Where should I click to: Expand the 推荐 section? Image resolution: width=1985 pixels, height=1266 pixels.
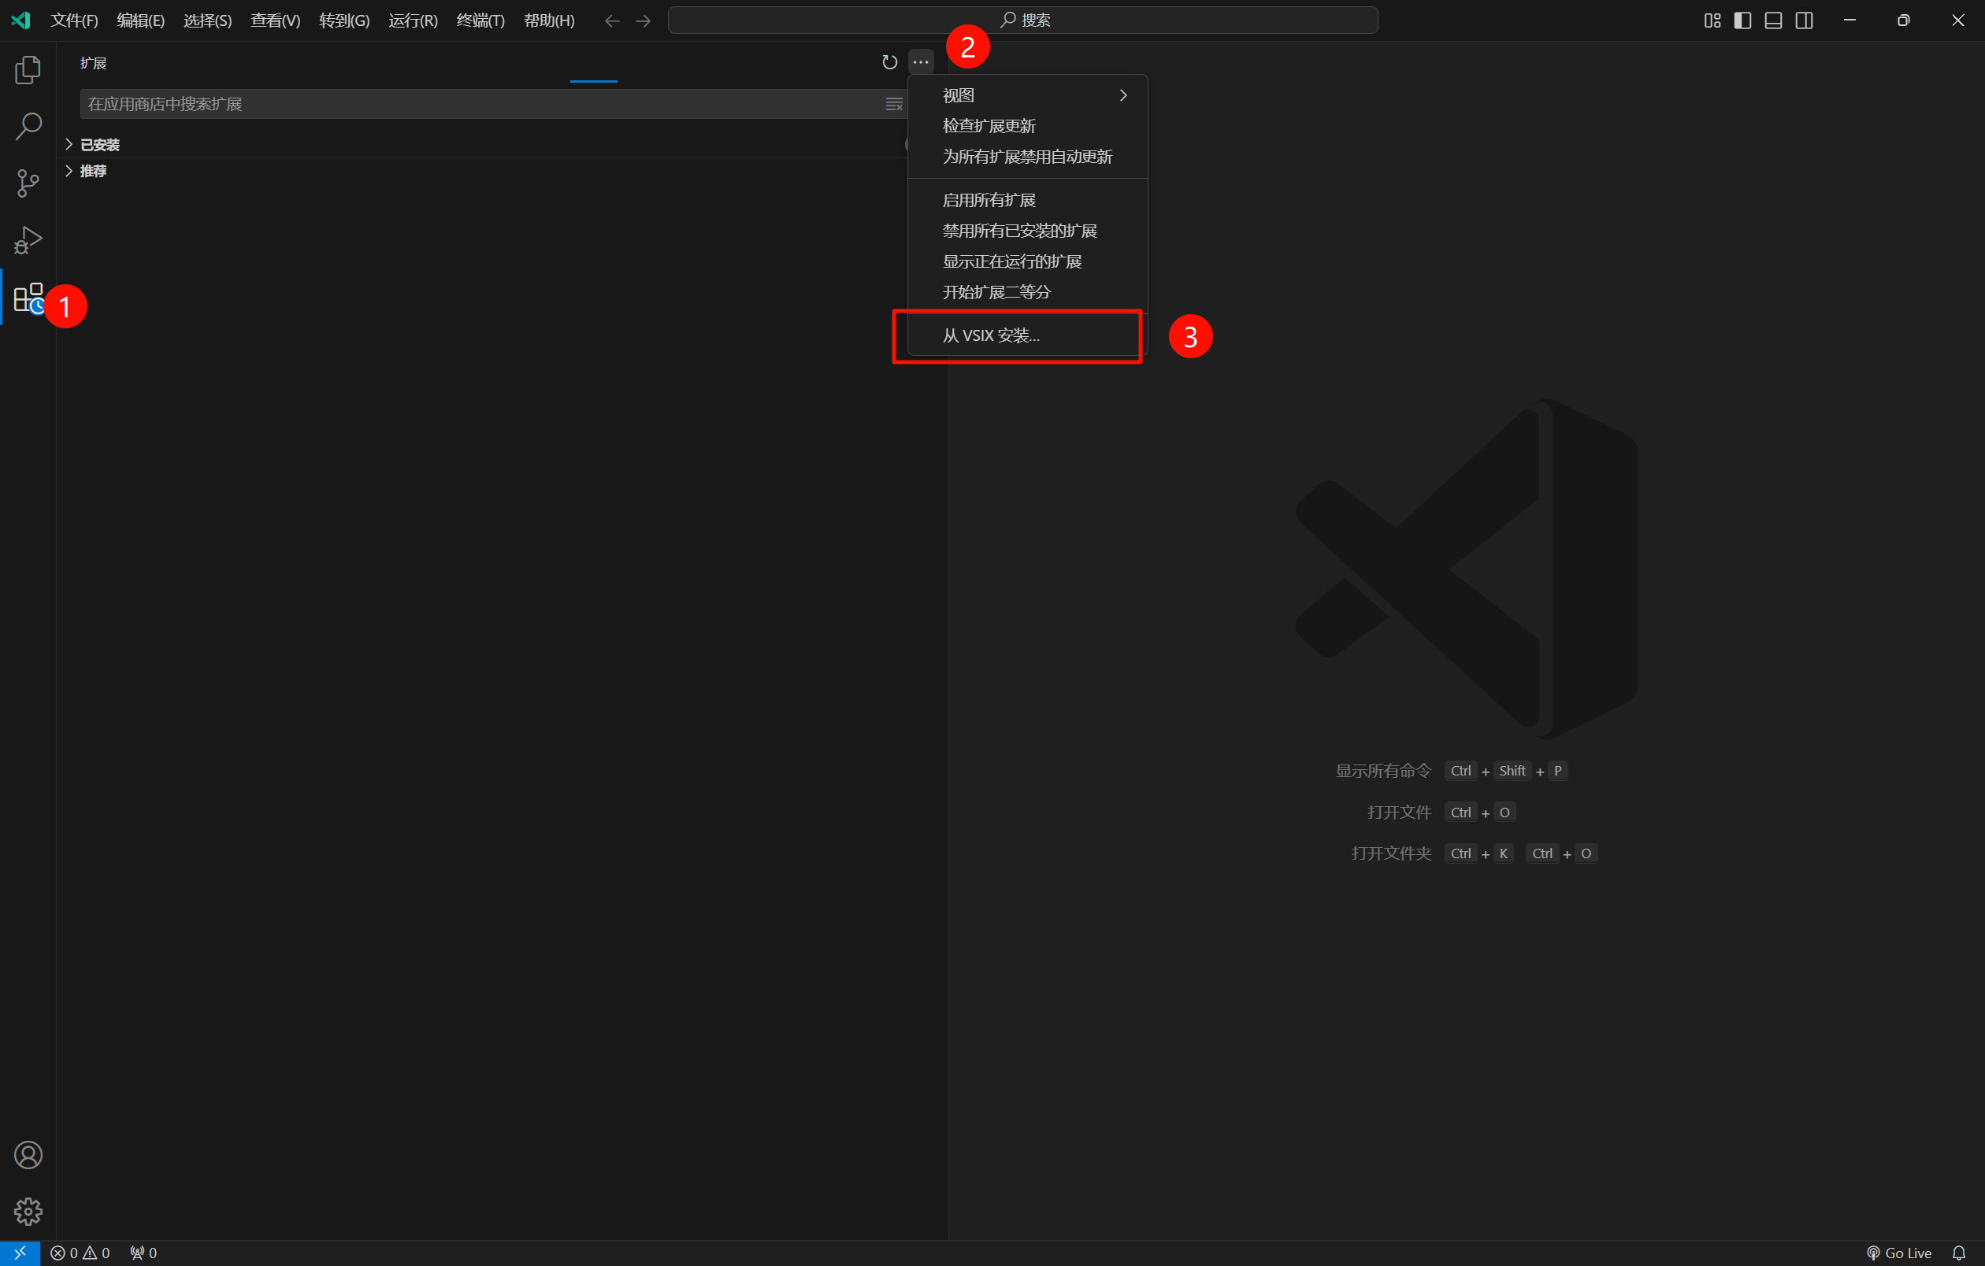click(92, 172)
